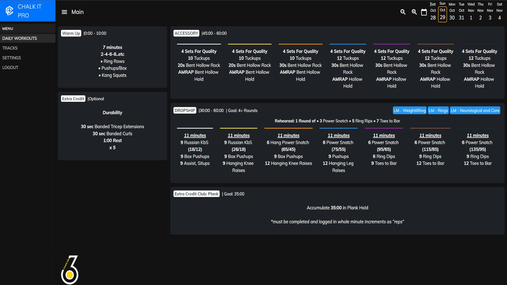The width and height of the screenshot is (507, 285).
Task: Open Daily Workouts in sidebar menu
Action: 20,38
